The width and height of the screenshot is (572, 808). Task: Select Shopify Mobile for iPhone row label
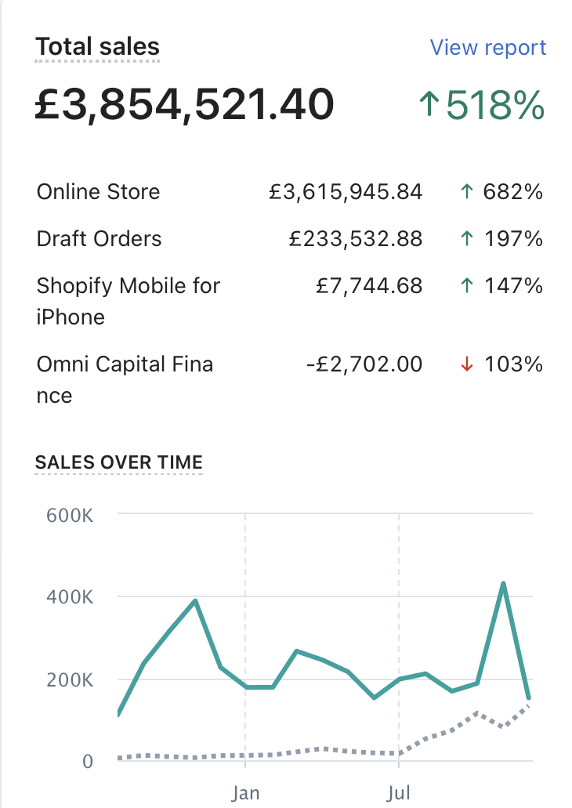pos(129,301)
